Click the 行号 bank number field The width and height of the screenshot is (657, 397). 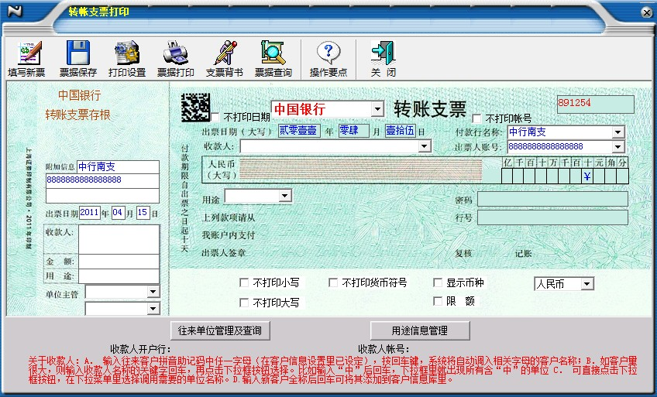click(x=552, y=217)
